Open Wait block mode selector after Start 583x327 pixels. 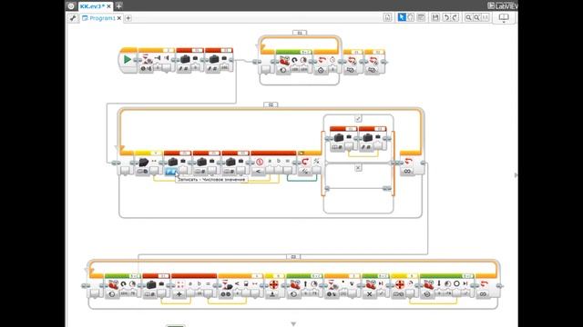pyautogui.click(x=146, y=69)
